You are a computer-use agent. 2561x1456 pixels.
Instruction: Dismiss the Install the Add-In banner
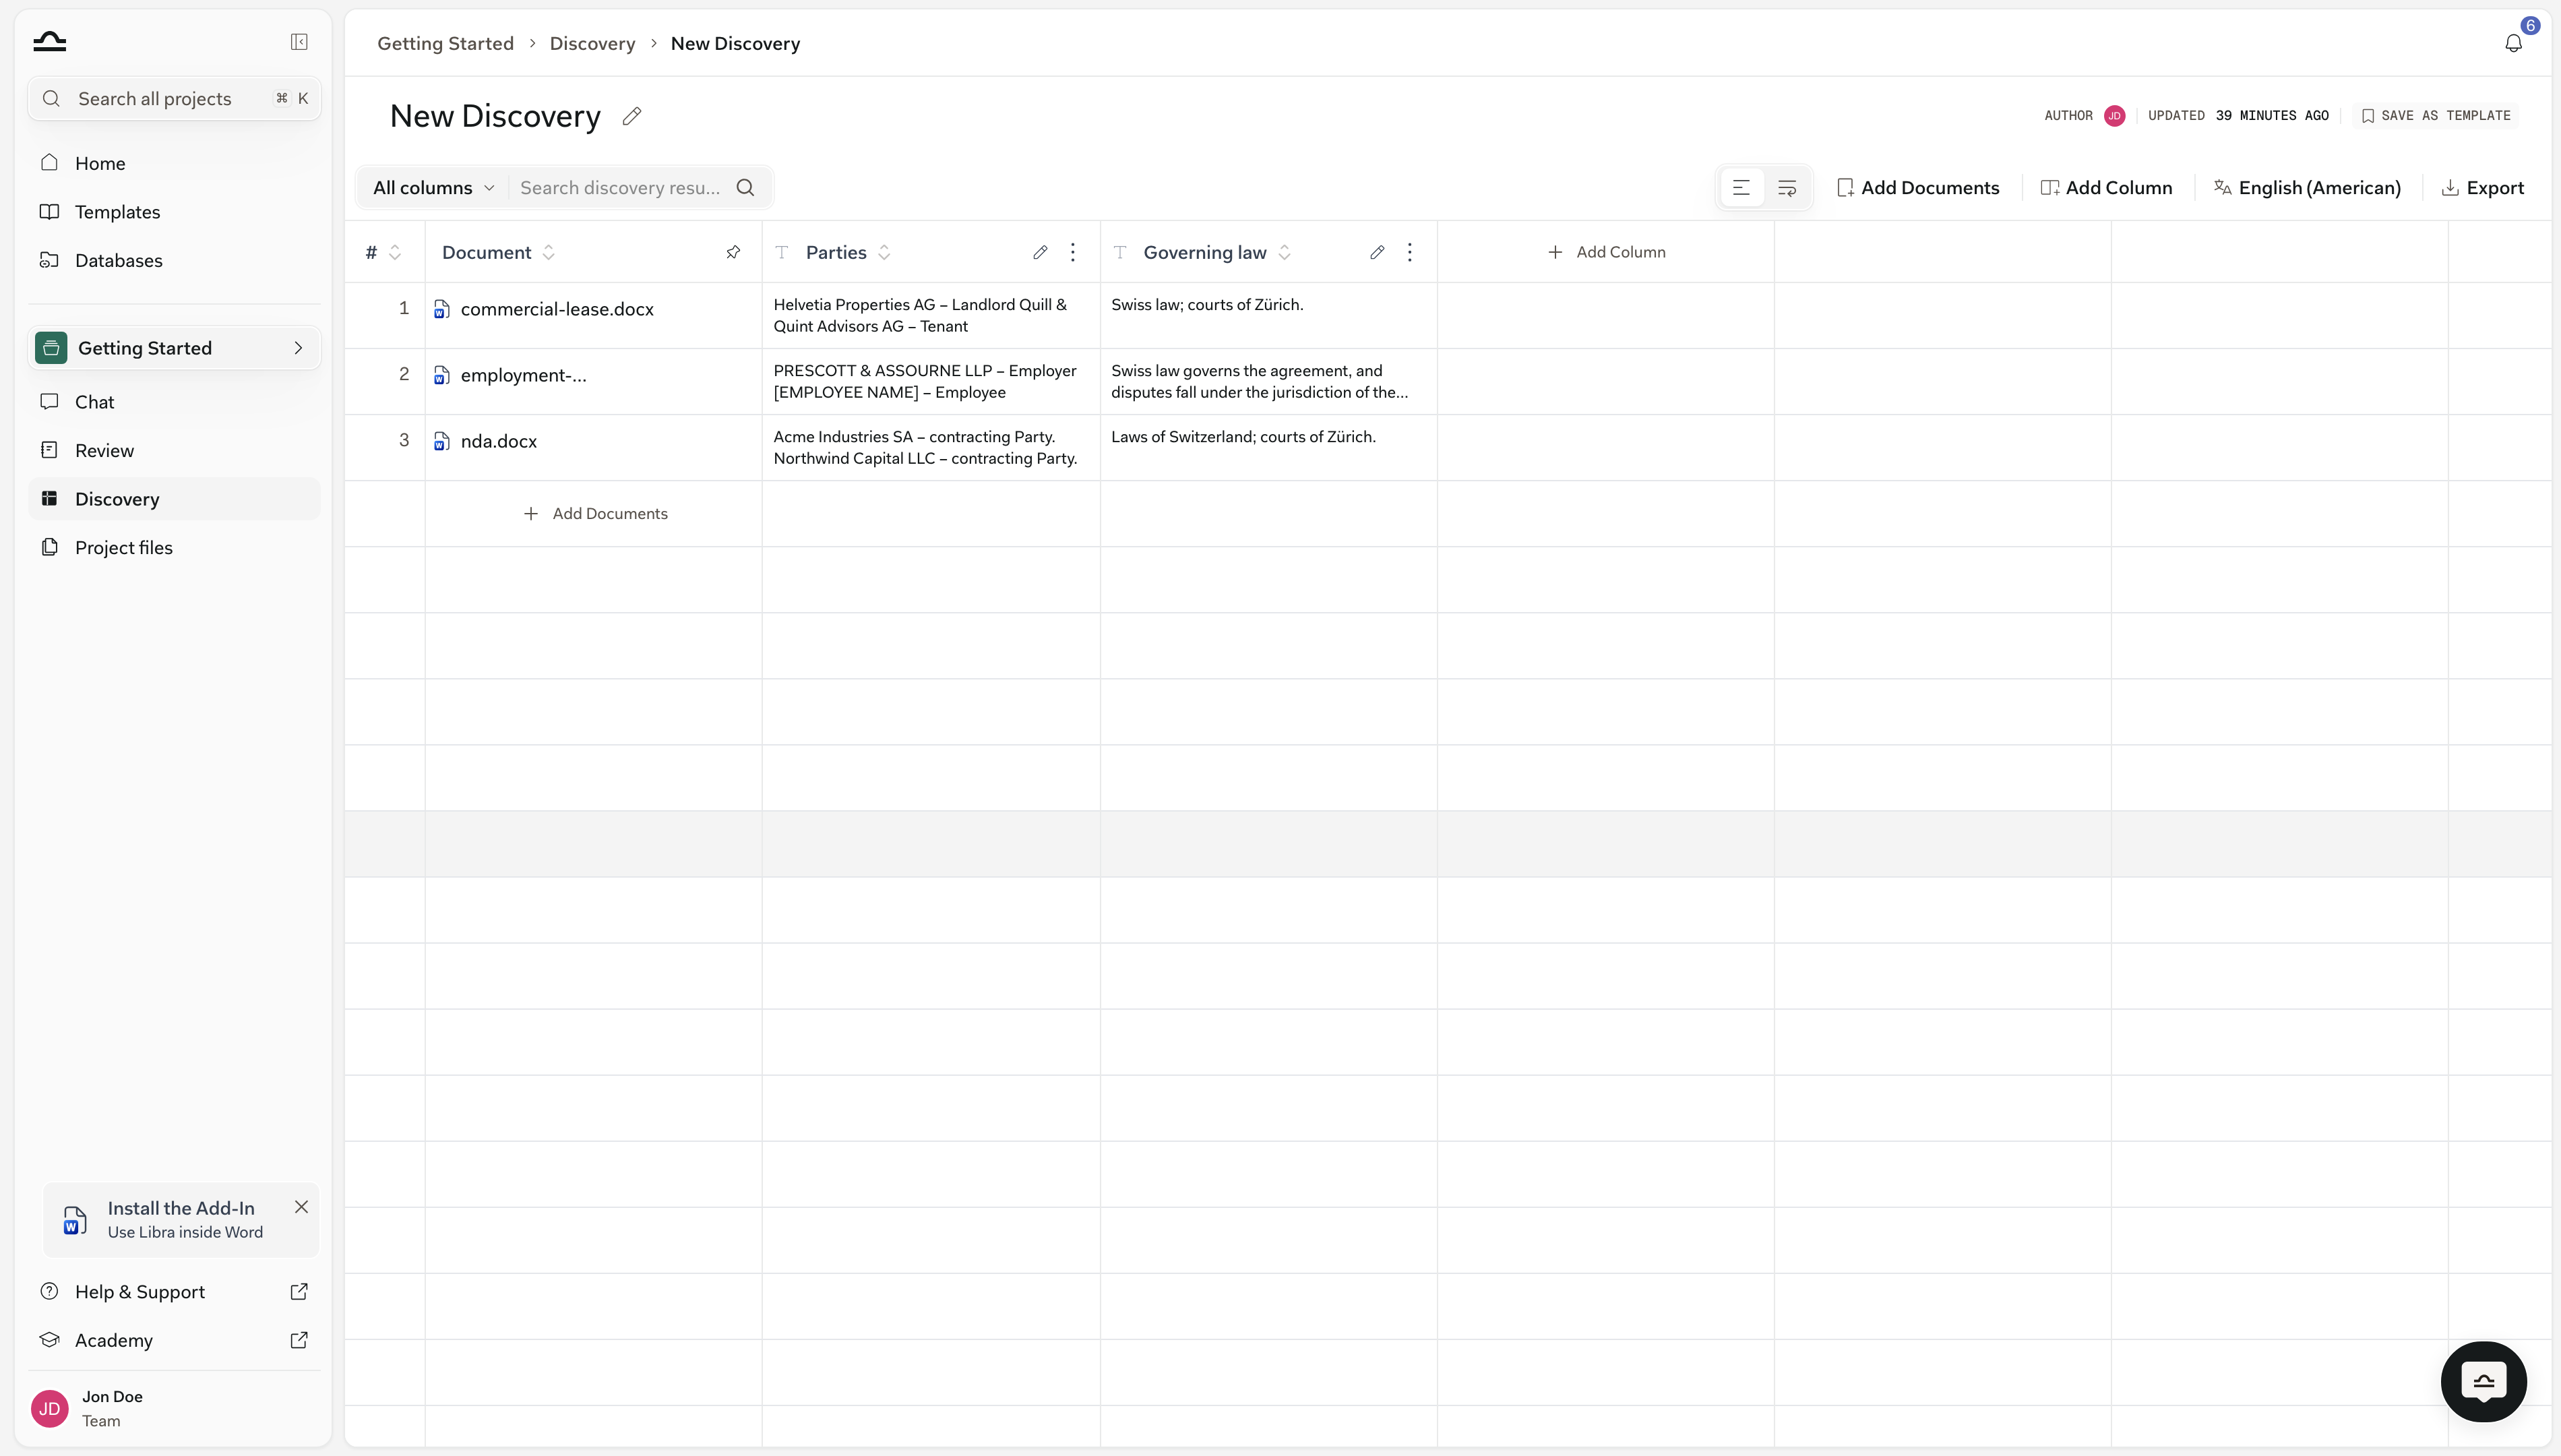pos(301,1207)
